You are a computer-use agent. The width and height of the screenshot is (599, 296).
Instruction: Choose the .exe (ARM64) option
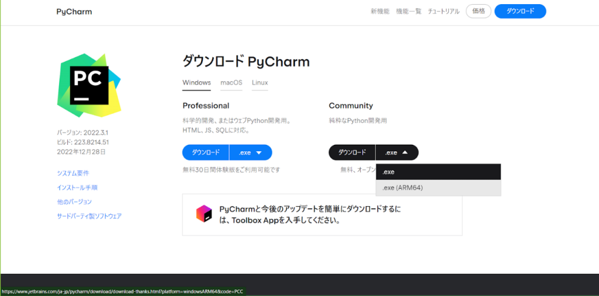[438, 187]
